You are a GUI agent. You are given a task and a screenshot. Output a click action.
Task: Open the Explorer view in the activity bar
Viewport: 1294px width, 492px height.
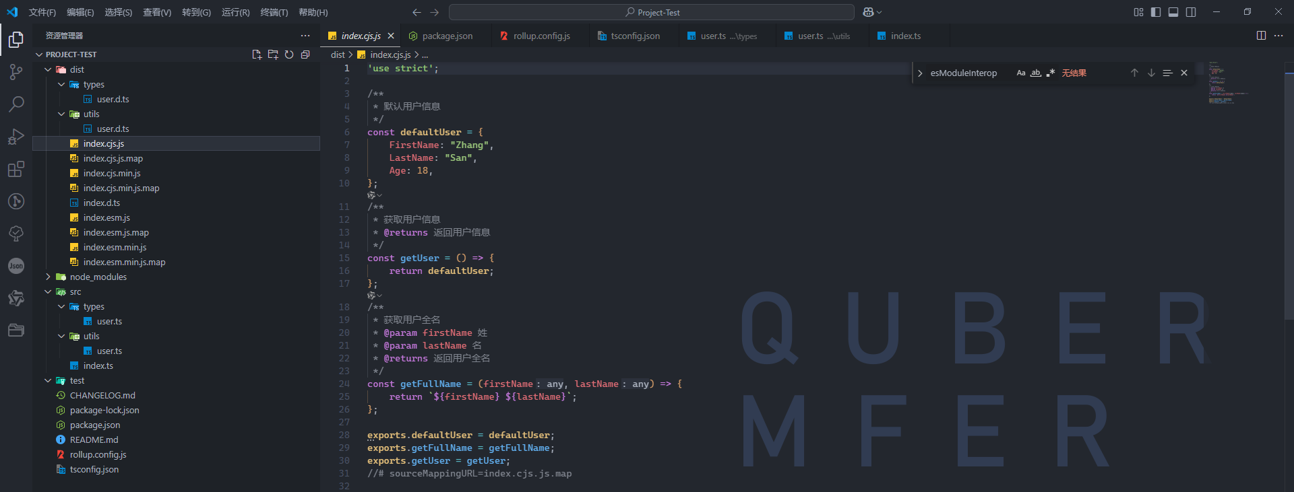(x=16, y=40)
